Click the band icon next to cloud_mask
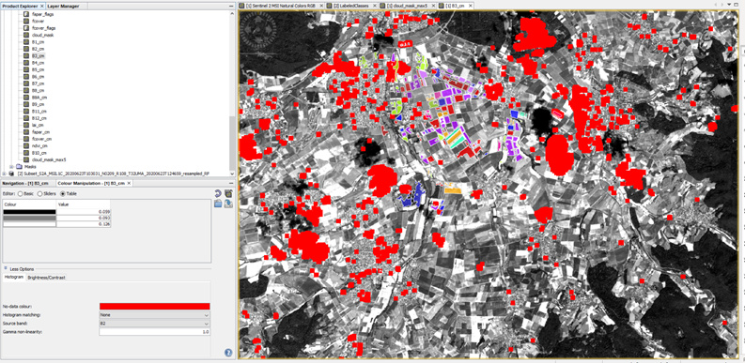 [27, 35]
